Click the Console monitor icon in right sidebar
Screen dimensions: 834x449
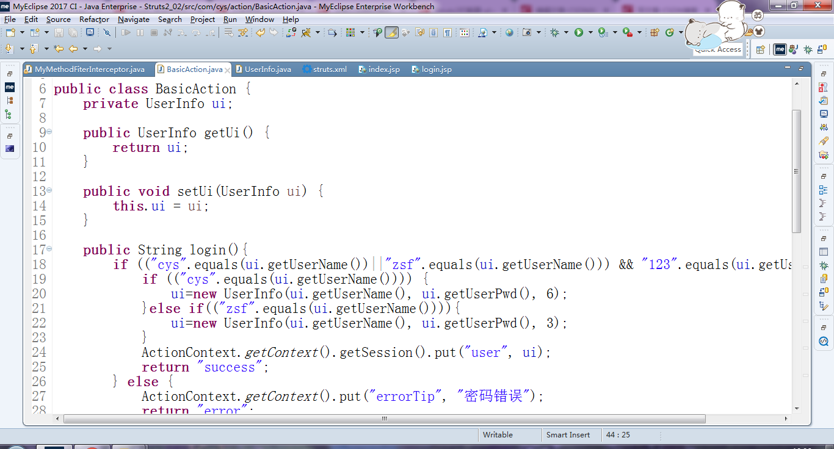point(824,113)
